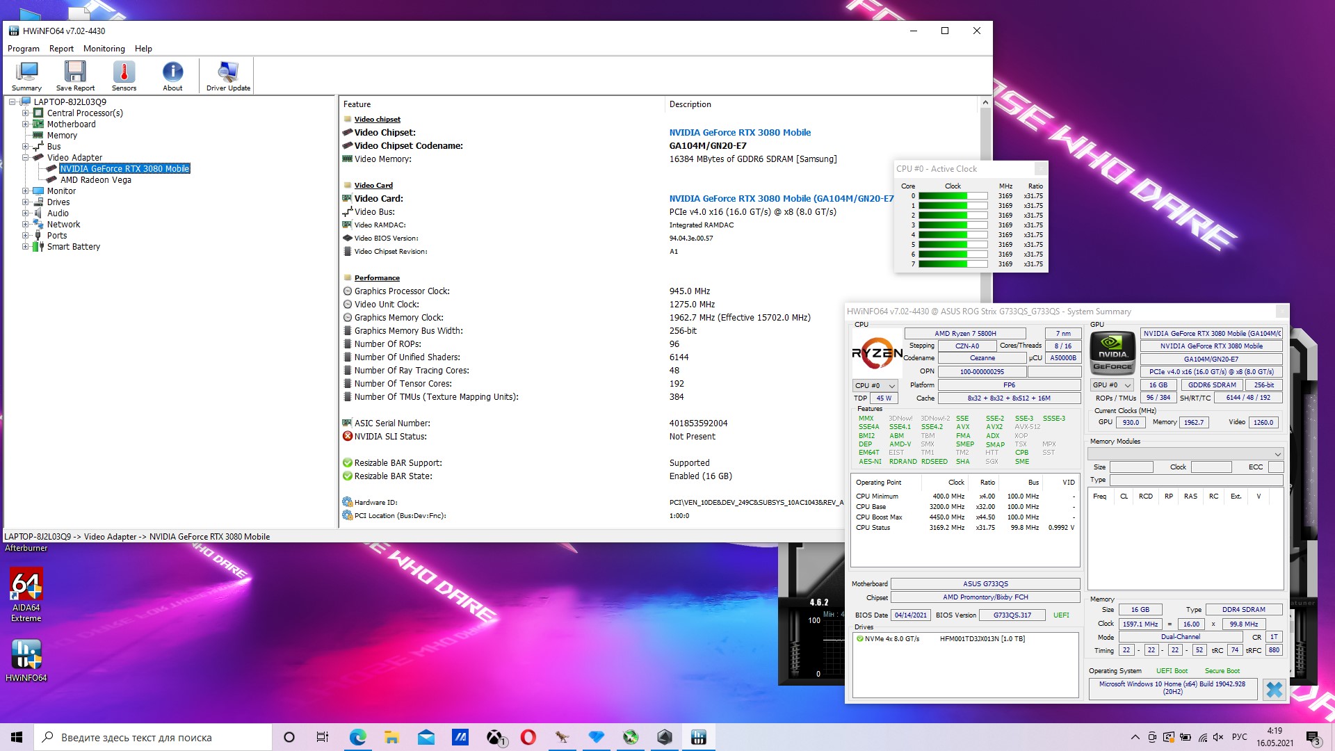Click the Hardware ID row
This screenshot has height=751, width=1335.
(x=594, y=503)
